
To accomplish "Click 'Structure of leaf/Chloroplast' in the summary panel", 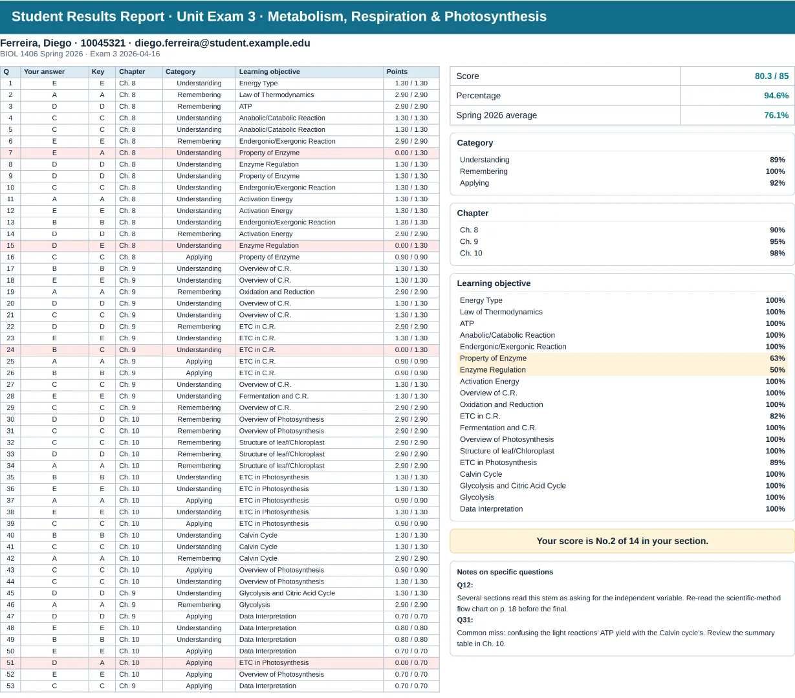I will click(x=507, y=451).
